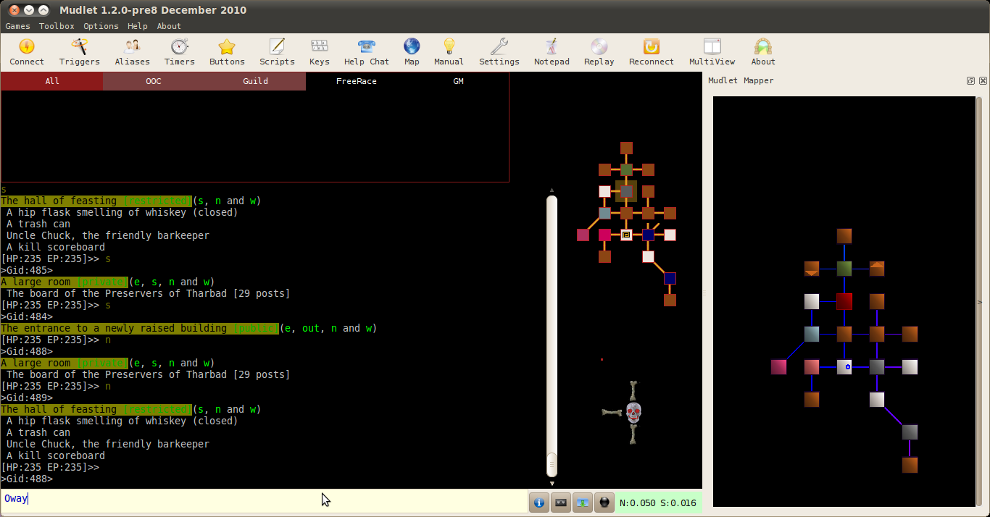Select the room with spiral symbol on mini map
990x517 pixels.
tap(626, 235)
